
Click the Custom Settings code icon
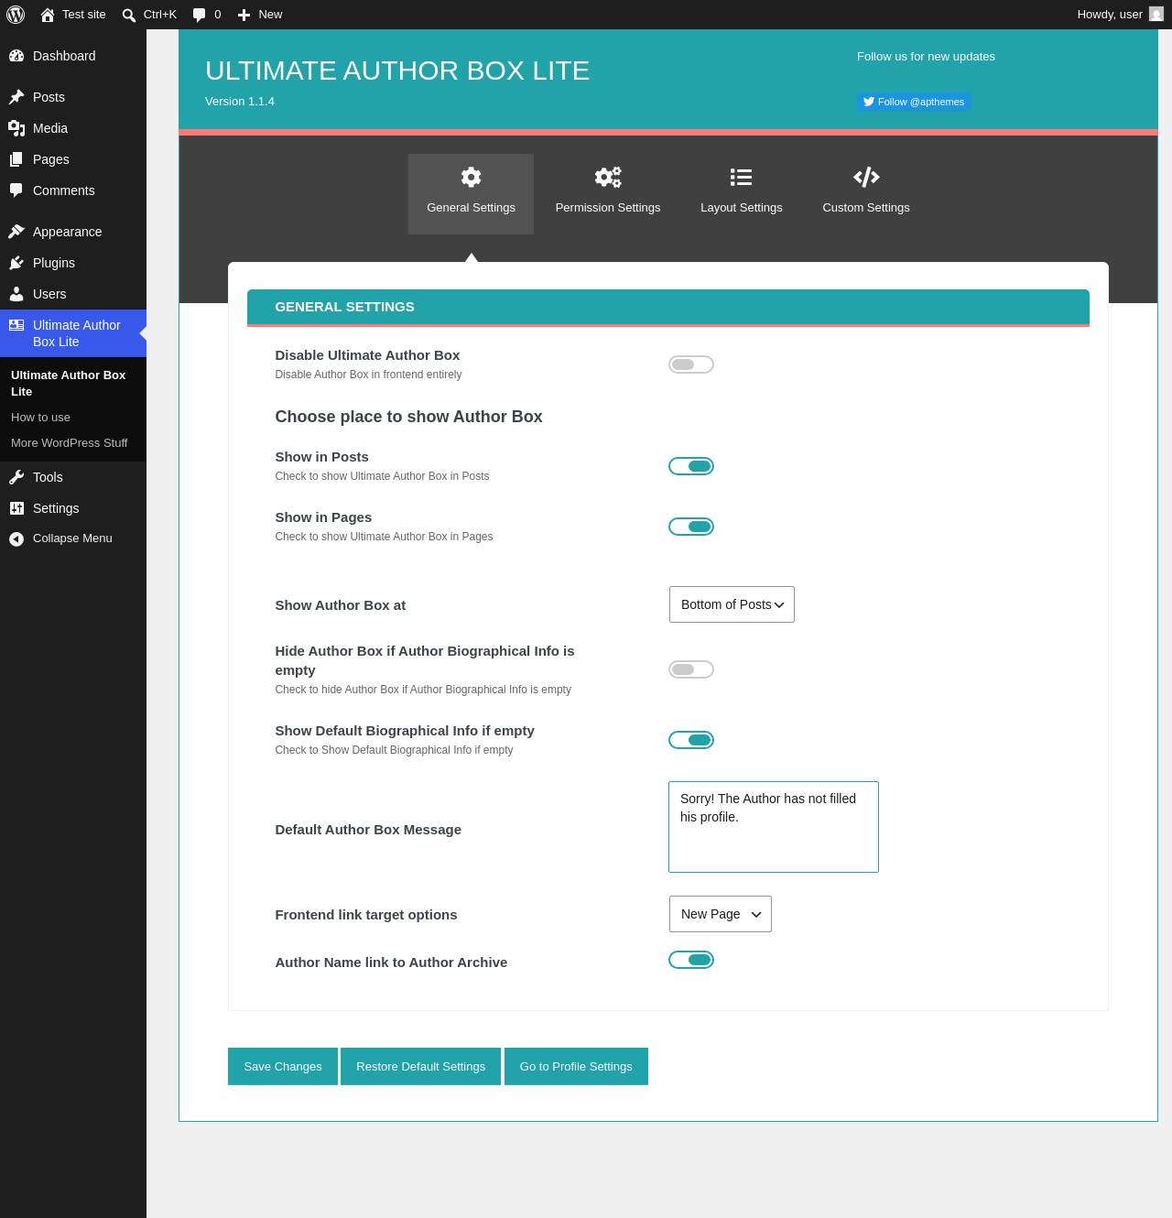(866, 177)
